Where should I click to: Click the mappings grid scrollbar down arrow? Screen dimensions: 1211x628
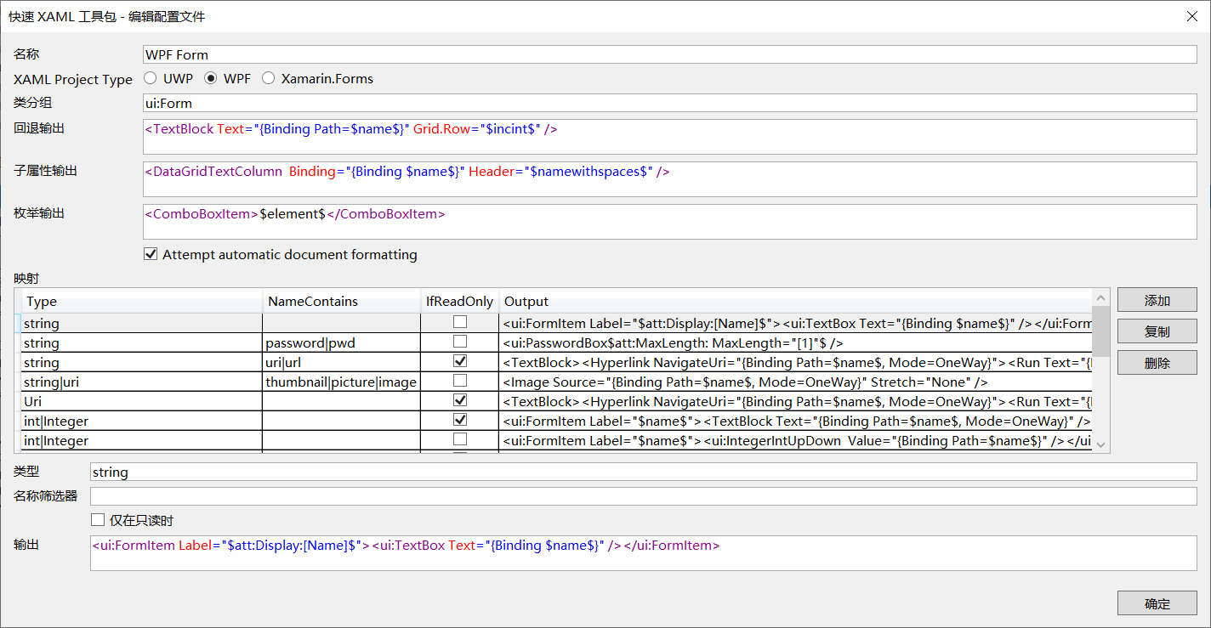click(x=1101, y=443)
